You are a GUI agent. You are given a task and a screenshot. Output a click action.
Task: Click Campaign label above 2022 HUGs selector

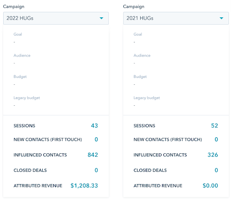tap(14, 7)
